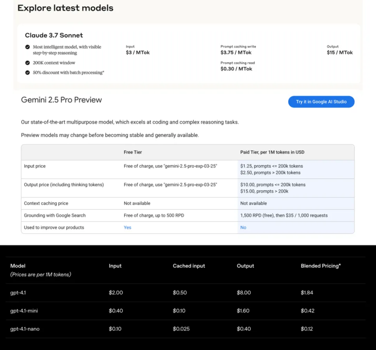376x350 pixels.
Task: Select the 'Paid Tier, per 1M tokens in USD' header
Action: coord(272,152)
